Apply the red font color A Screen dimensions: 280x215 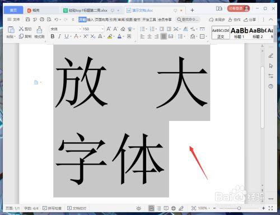point(76,36)
